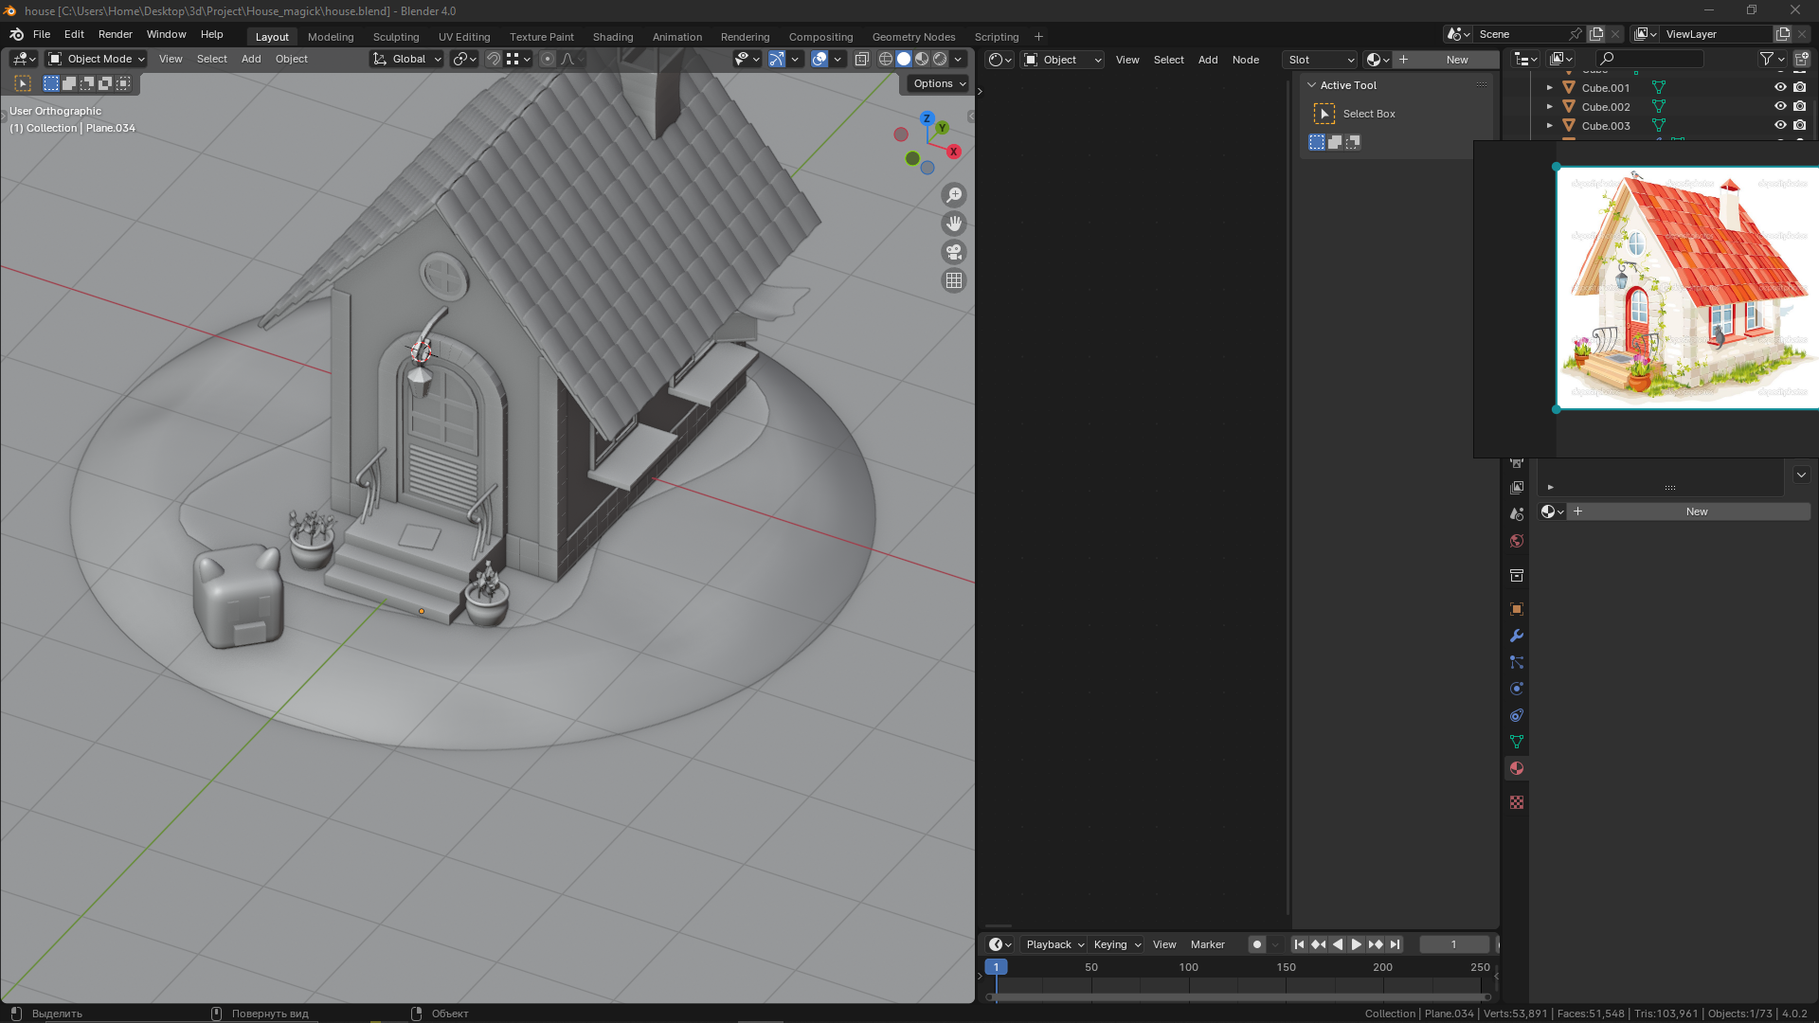Viewport: 1819px width, 1023px height.
Task: Open Texture properties checker icon
Action: (1517, 802)
